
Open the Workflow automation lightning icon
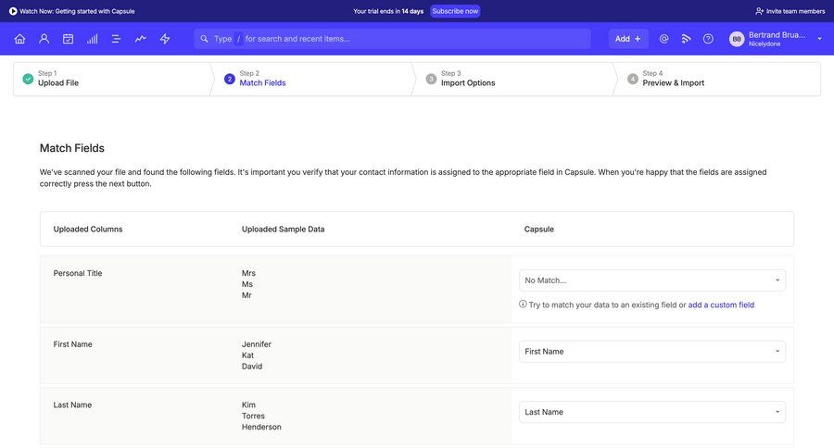[x=165, y=39]
